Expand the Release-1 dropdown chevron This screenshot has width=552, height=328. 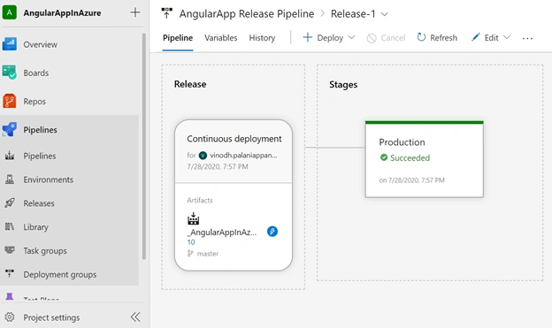(x=385, y=14)
